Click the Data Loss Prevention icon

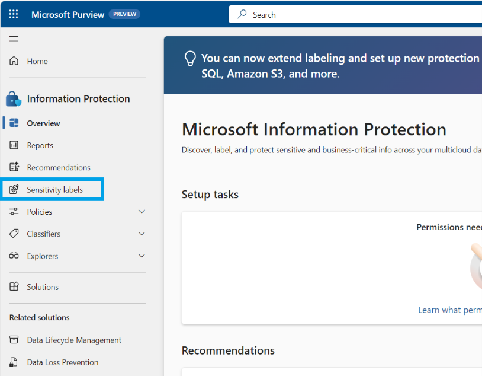tap(14, 362)
